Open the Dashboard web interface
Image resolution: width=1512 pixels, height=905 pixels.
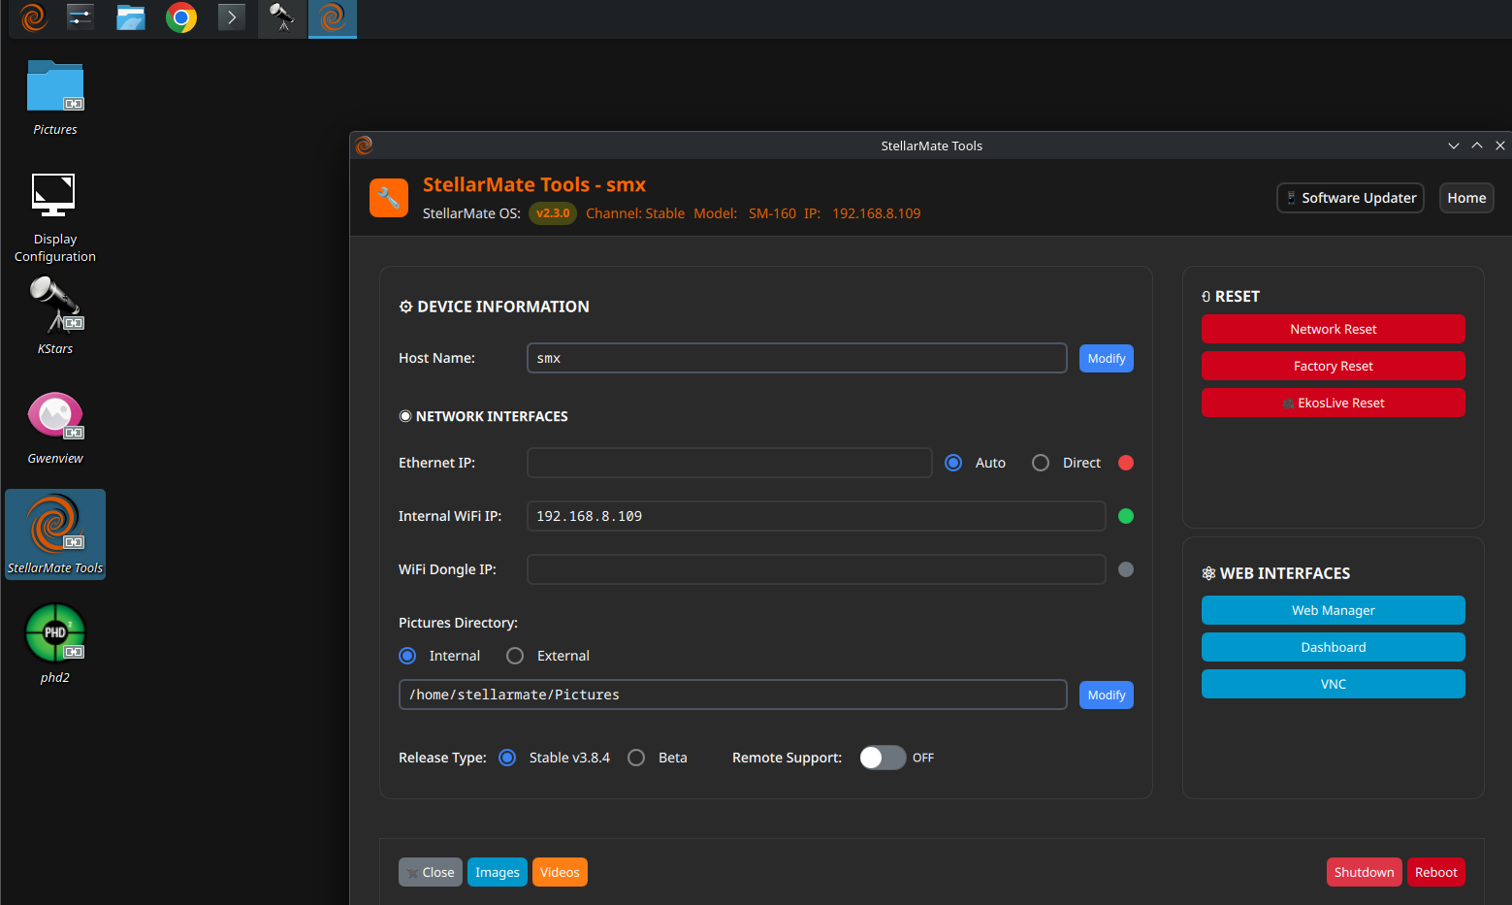1334,647
